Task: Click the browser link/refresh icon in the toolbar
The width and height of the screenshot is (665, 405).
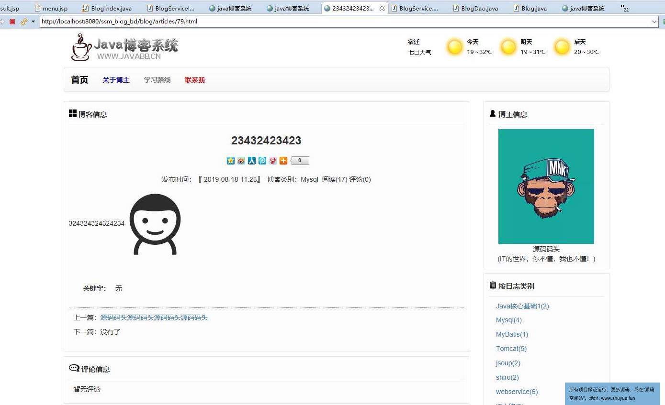Action: tap(23, 22)
